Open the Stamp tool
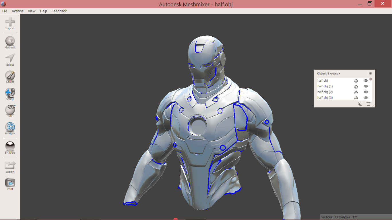This screenshot has width=392, height=220. (10, 94)
